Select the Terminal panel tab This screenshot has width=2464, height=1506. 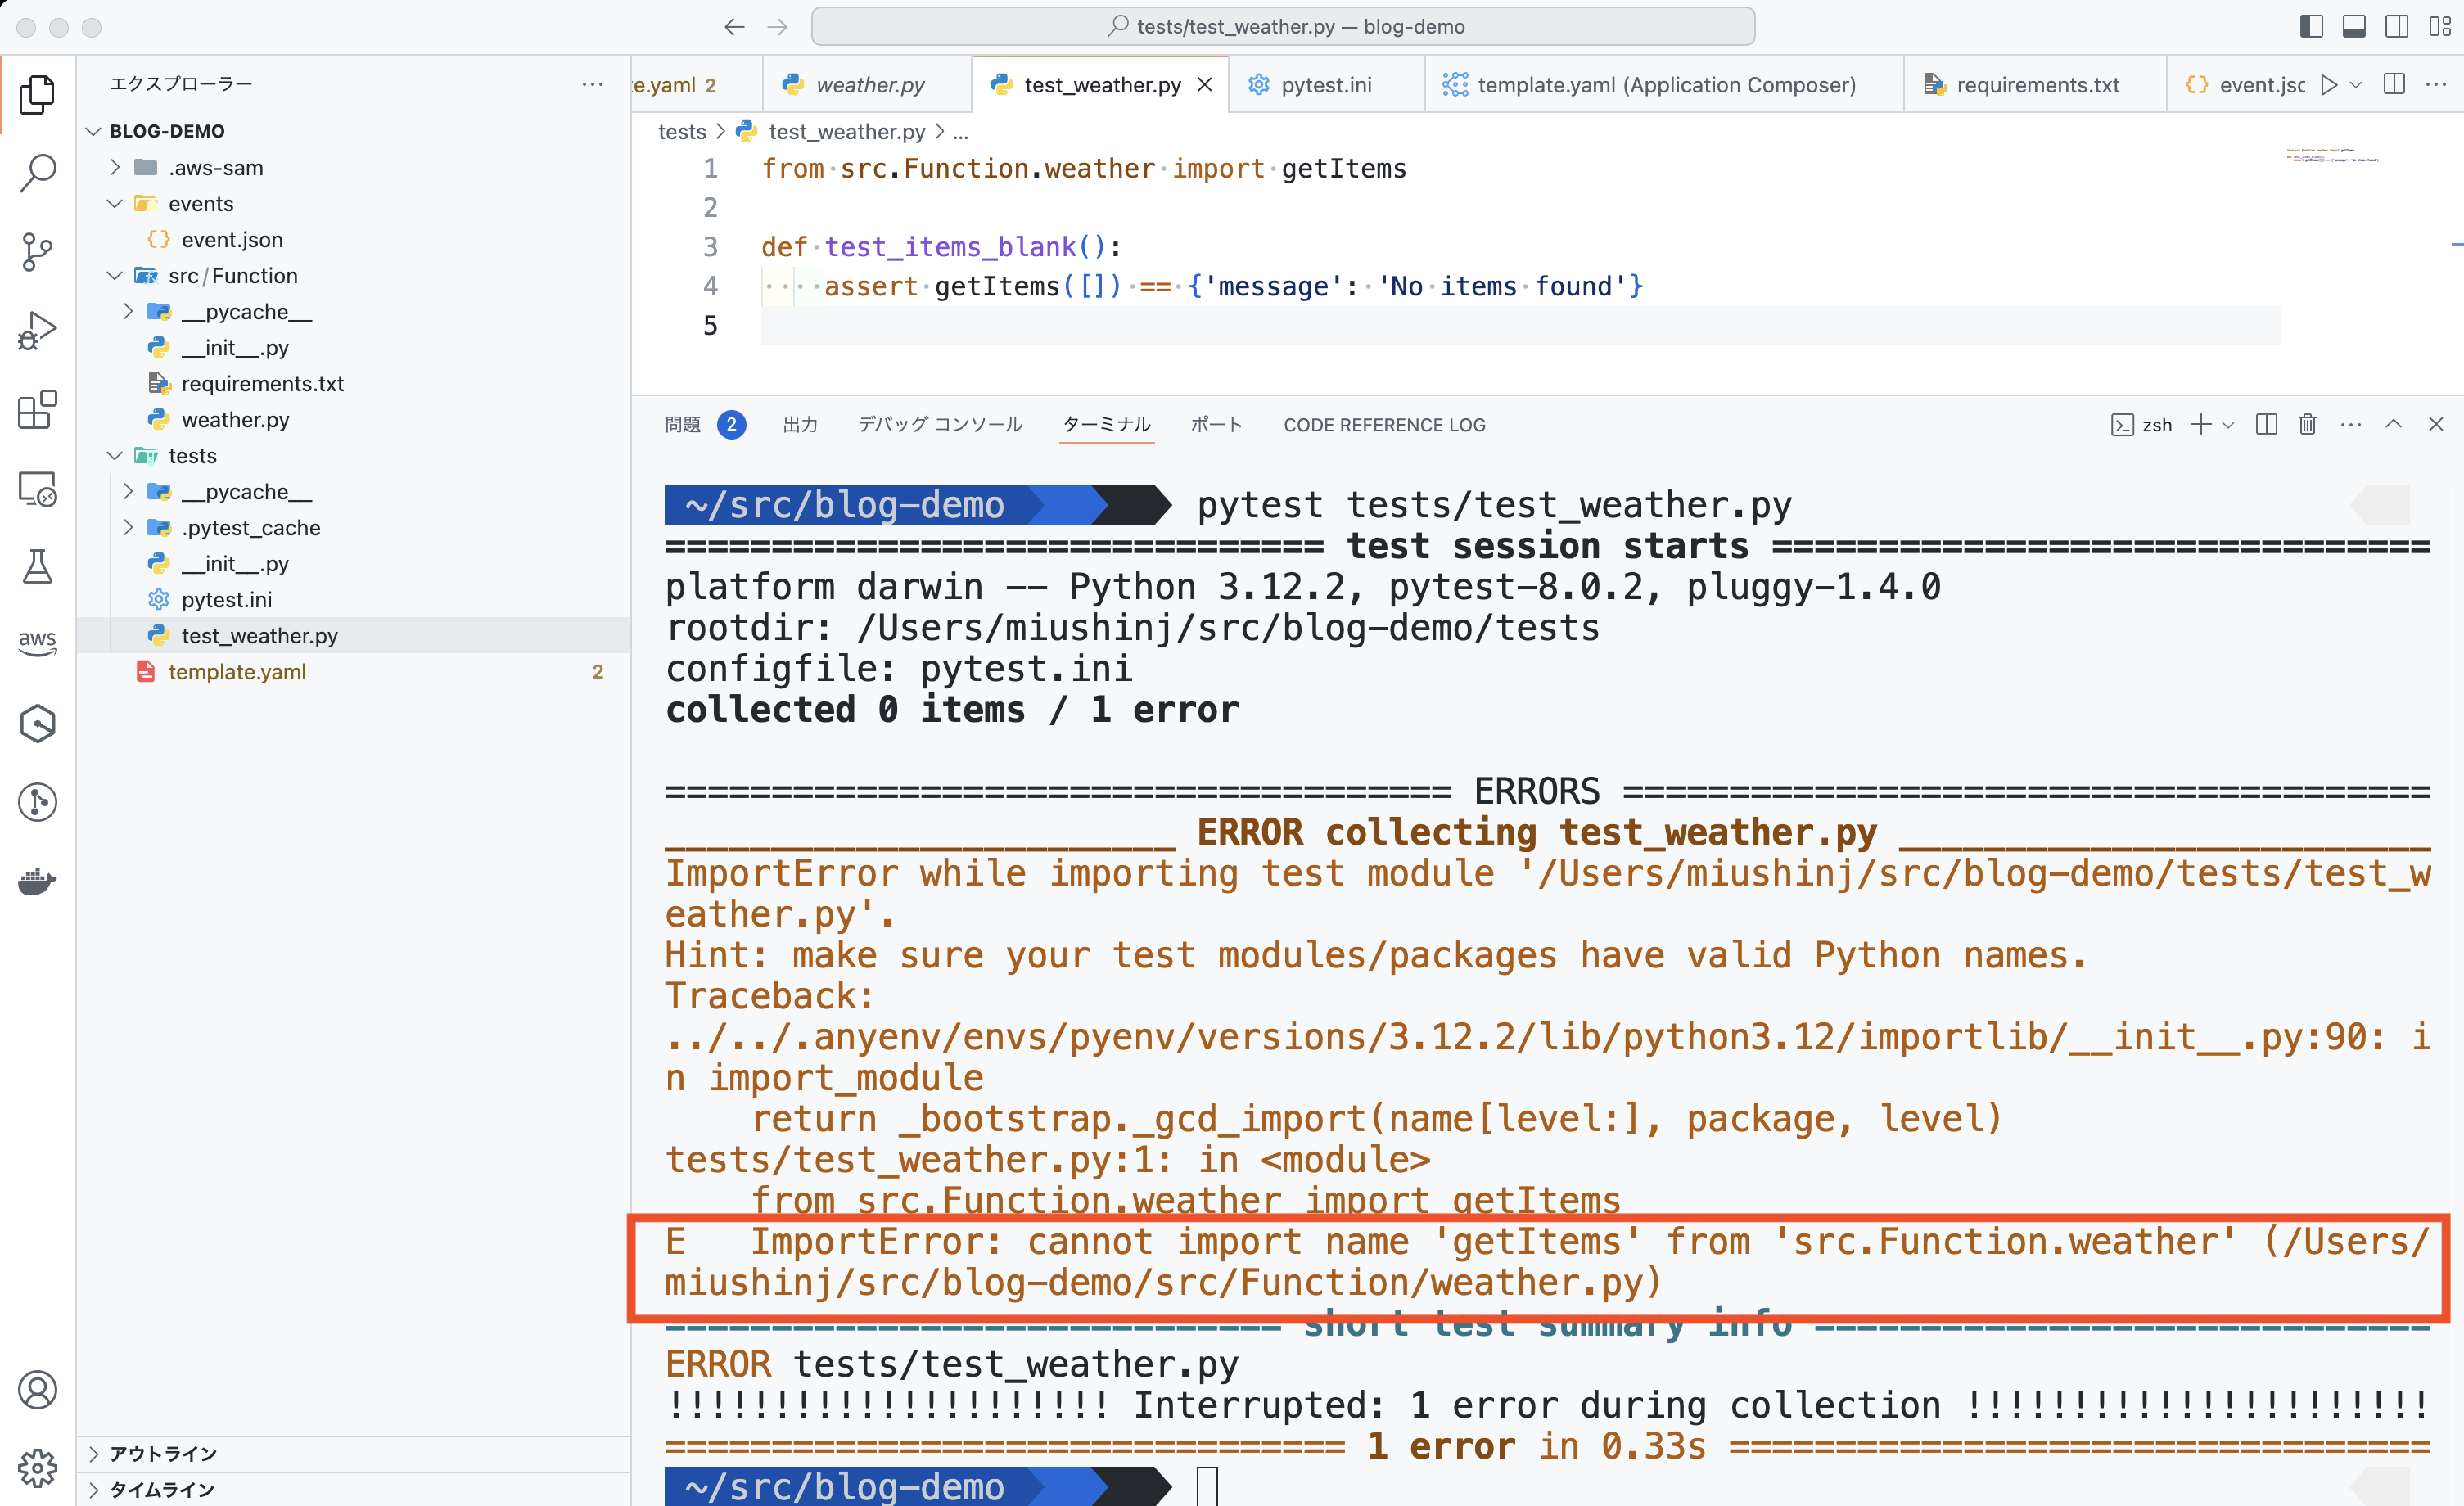(x=1106, y=425)
